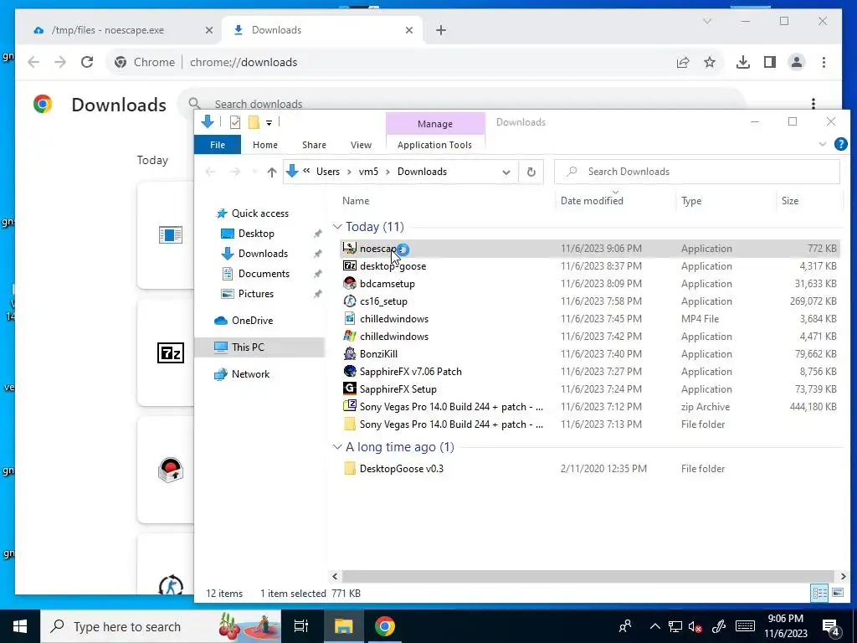Screen dimensions: 857x643
Task: Select the SapphireFX v7.06 Patch icon
Action: point(350,371)
